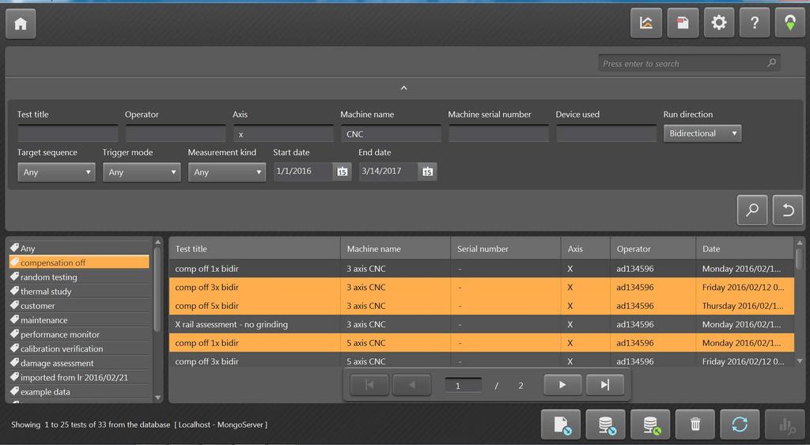Sort by Axis column header

pos(586,249)
